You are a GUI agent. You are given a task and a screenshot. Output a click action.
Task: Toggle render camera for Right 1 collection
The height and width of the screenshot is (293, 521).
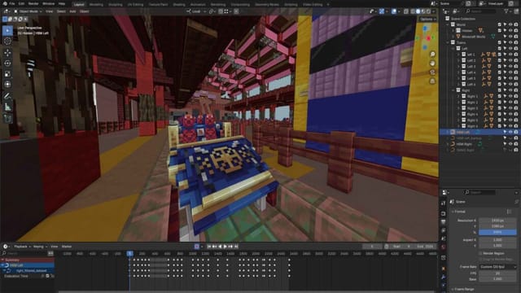pos(515,96)
